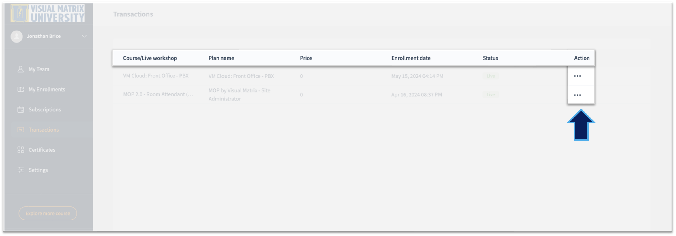
Task: Go to the Subscriptions menu item
Action: 45,110
